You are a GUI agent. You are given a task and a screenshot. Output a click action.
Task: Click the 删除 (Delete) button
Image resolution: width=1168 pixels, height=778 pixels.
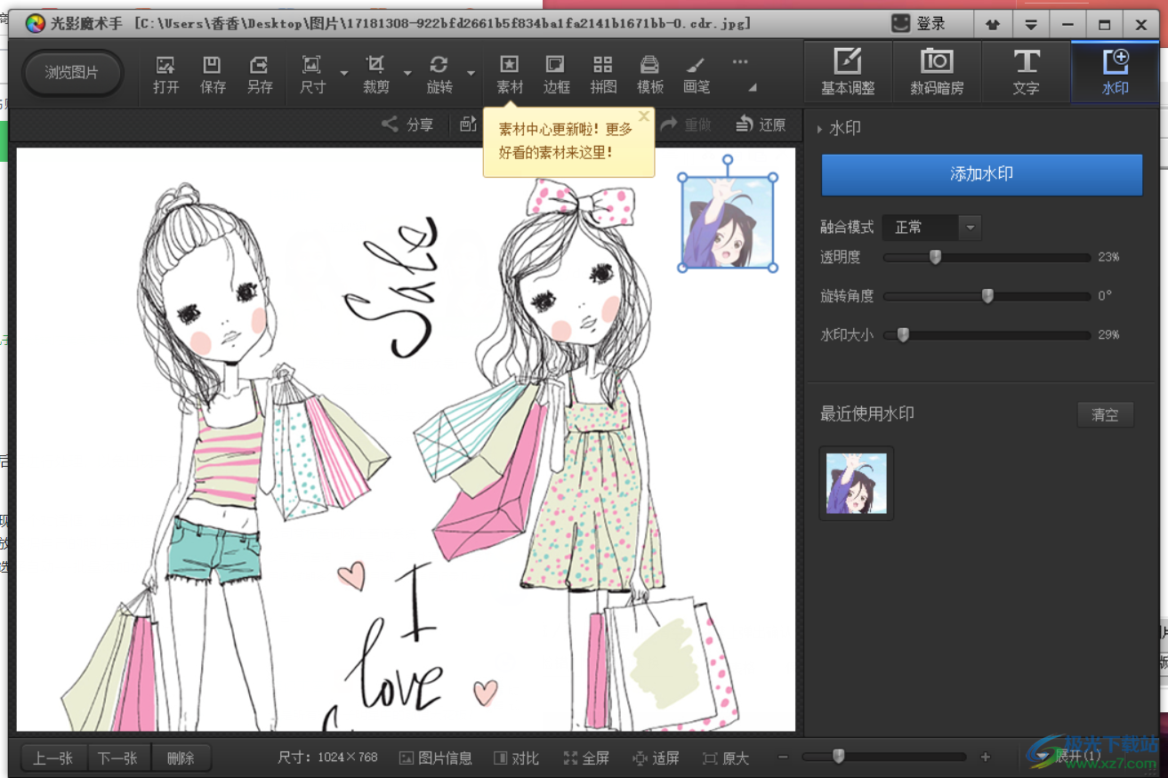pyautogui.click(x=181, y=758)
